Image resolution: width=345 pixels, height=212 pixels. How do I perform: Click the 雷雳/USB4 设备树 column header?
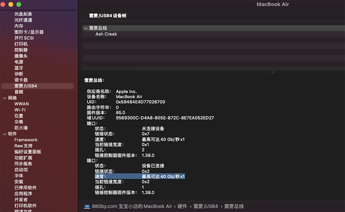(108, 16)
